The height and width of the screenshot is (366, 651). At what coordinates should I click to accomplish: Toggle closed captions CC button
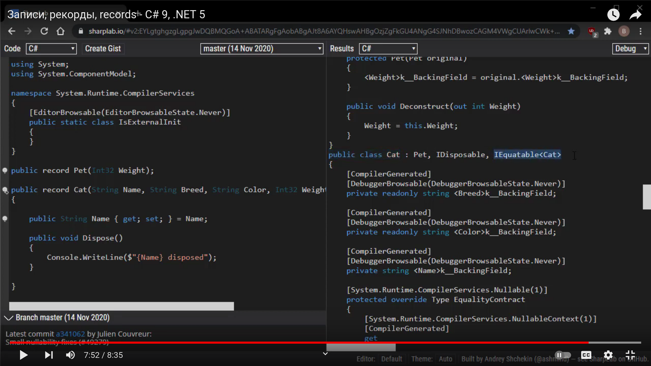[586, 355]
